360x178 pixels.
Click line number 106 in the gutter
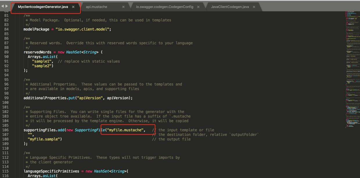click(x=5, y=130)
